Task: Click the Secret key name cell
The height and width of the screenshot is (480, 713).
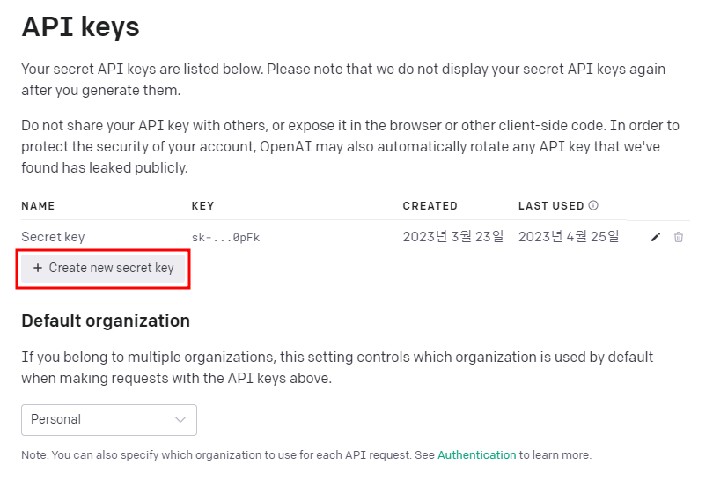Action: click(x=53, y=237)
